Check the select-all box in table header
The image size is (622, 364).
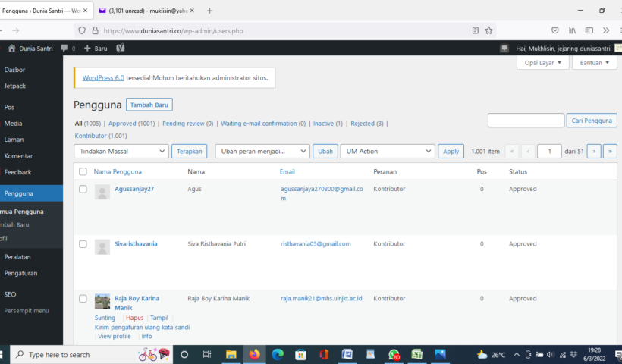[x=83, y=172]
